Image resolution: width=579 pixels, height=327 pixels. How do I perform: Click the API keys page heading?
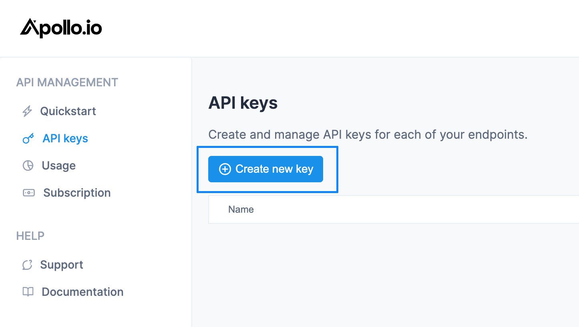pyautogui.click(x=243, y=103)
